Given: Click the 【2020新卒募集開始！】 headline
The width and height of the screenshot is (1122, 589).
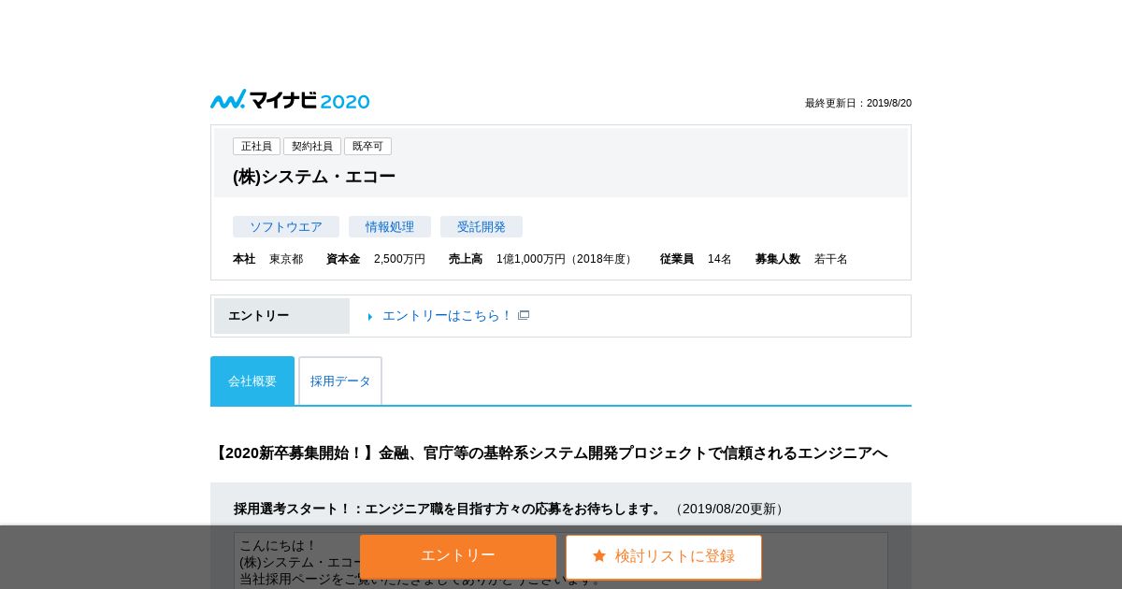Looking at the screenshot, I should pos(550,453).
